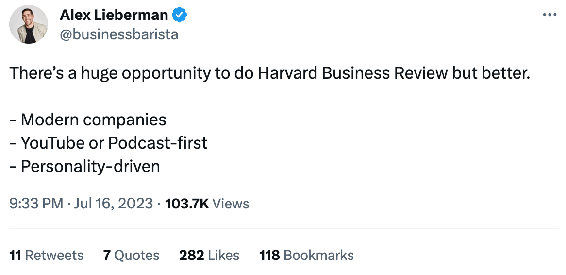Click the 118 Bookmarks count
The height and width of the screenshot is (275, 566).
[x=306, y=256]
